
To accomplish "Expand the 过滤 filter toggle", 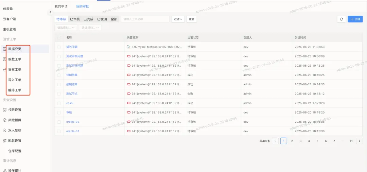I will pos(178,19).
